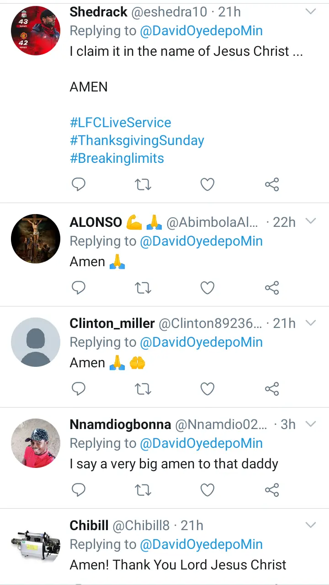Like Shedrack's tweet with heart icon
This screenshot has height=585, width=329.
click(207, 184)
